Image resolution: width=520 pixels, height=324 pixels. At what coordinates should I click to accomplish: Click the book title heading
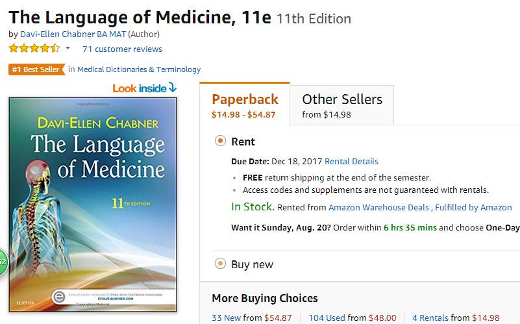pyautogui.click(x=140, y=17)
